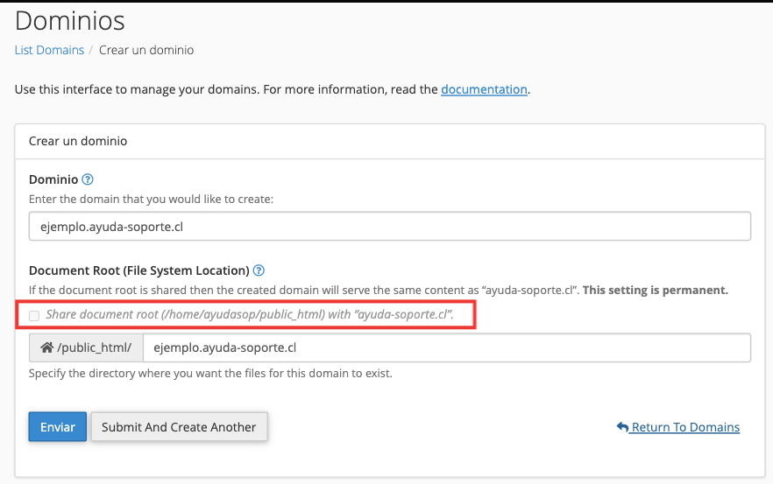Open the help icon next to Dominio
The width and height of the screenshot is (773, 484).
coord(88,179)
